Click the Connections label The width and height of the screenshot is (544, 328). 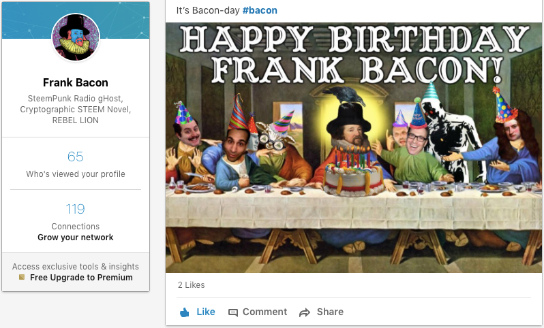click(75, 227)
